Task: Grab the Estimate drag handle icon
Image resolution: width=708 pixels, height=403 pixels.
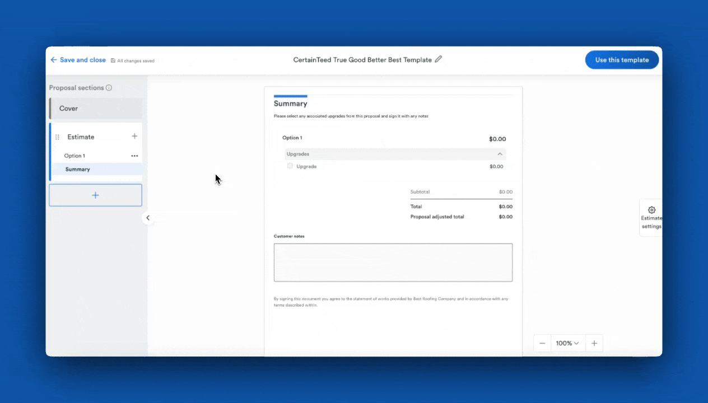Action: coord(57,137)
